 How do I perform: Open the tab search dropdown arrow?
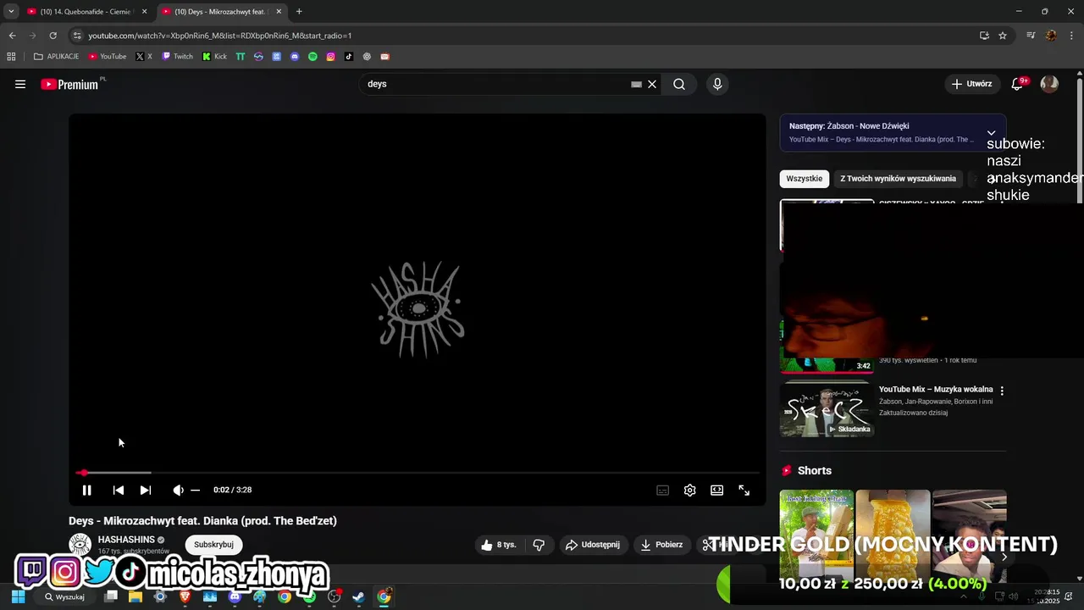tap(11, 12)
